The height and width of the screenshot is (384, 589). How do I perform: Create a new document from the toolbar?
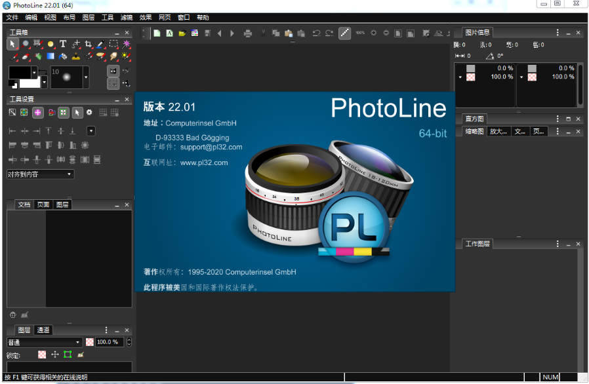click(x=157, y=33)
